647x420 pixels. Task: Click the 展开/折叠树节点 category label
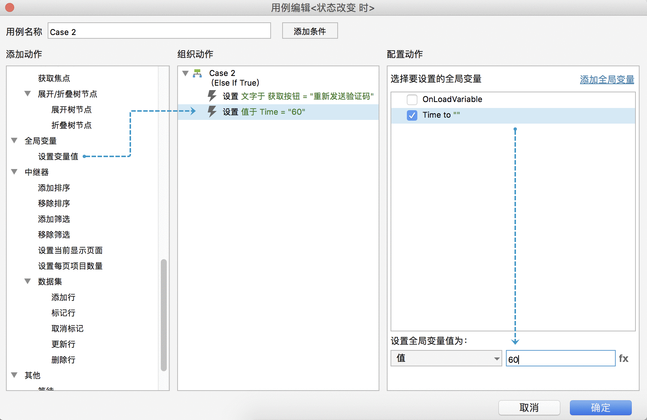point(67,94)
